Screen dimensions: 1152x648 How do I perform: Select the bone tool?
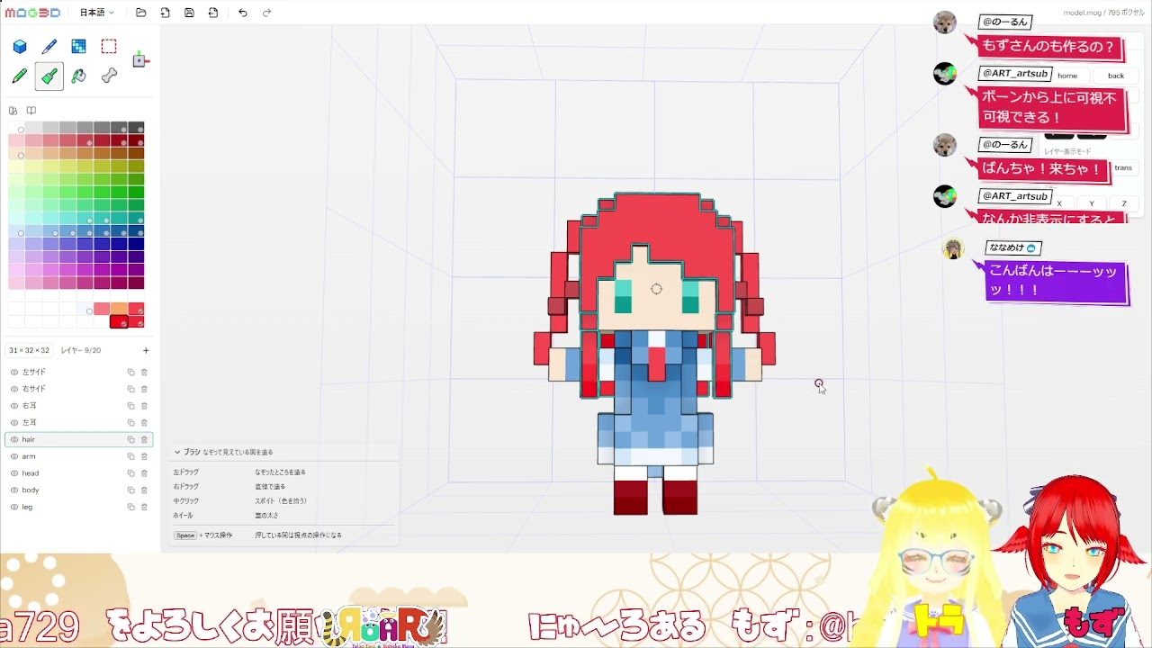(109, 76)
